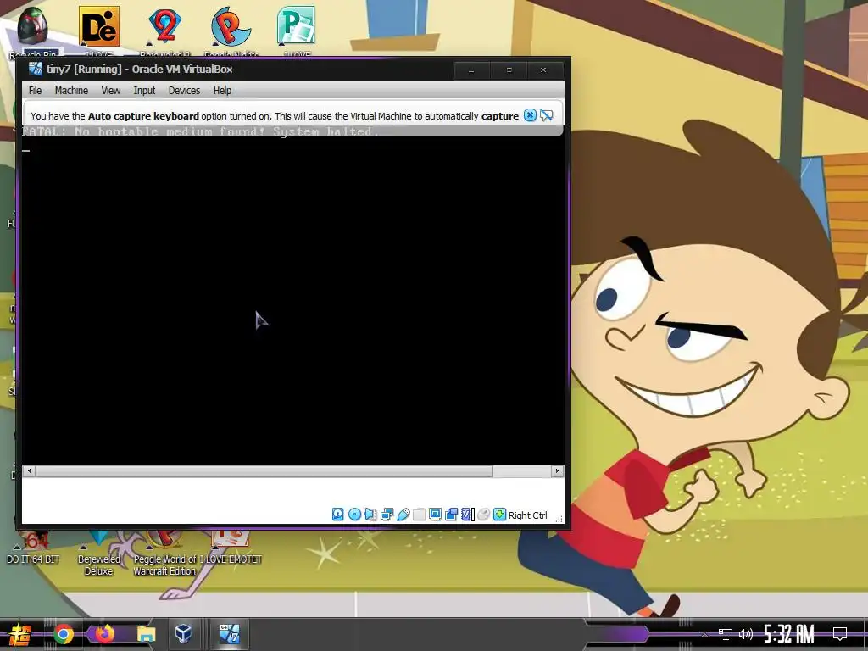Click the horizontal scrollbar thumb
868x651 pixels.
click(x=264, y=471)
